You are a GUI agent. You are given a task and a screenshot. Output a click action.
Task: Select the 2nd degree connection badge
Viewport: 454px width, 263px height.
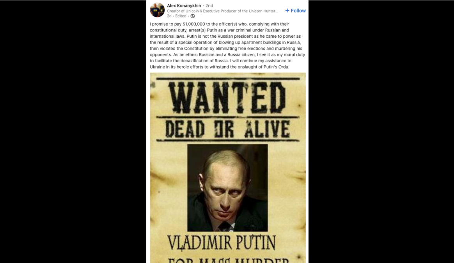209,5
